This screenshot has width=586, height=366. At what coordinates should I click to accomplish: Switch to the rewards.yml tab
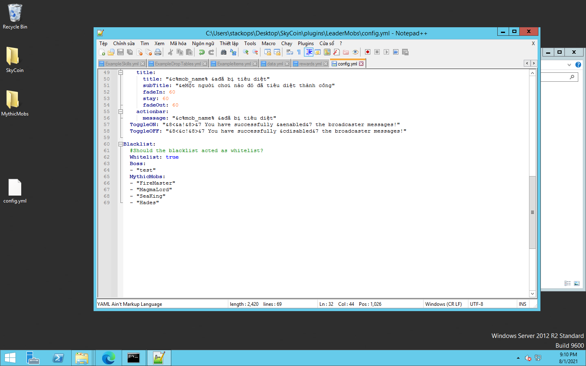point(310,64)
